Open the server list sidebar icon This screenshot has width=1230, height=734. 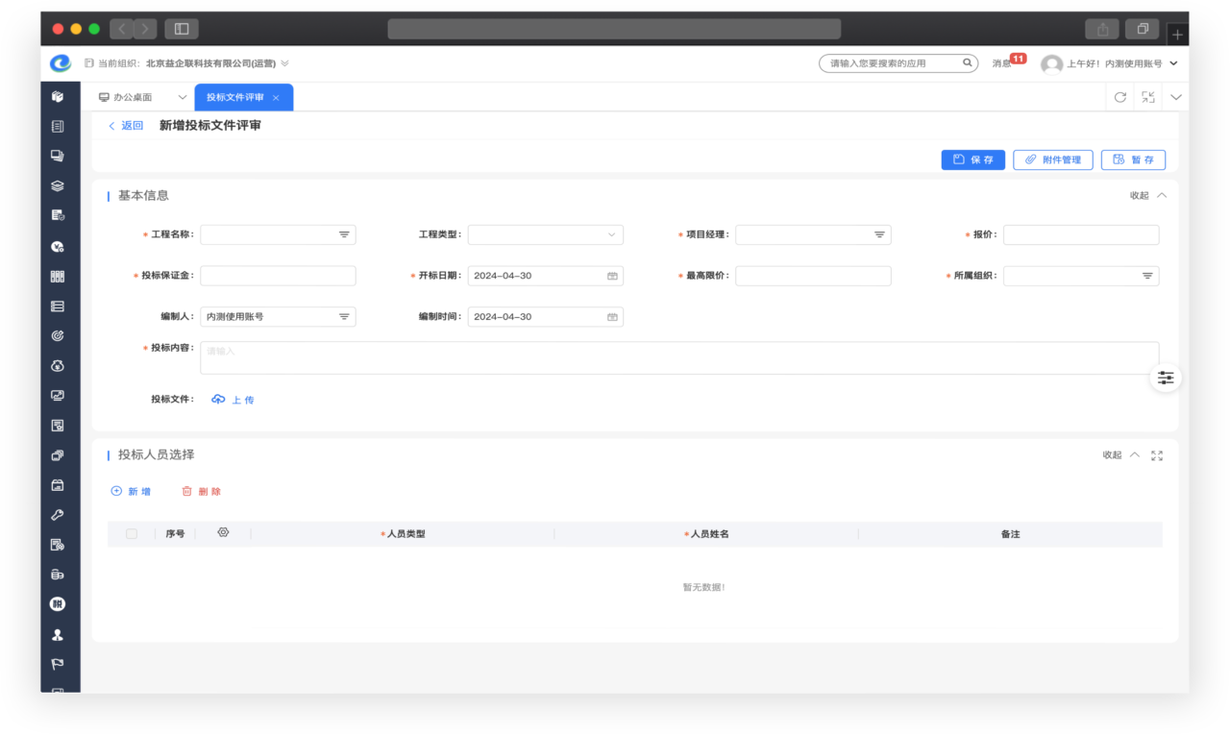tap(58, 306)
